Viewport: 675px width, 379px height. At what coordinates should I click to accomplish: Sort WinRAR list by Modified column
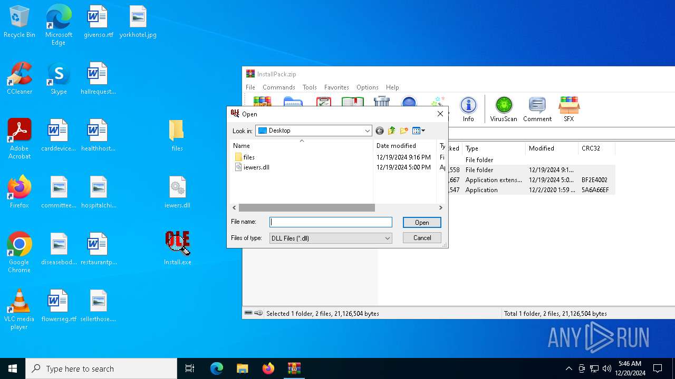coord(552,148)
